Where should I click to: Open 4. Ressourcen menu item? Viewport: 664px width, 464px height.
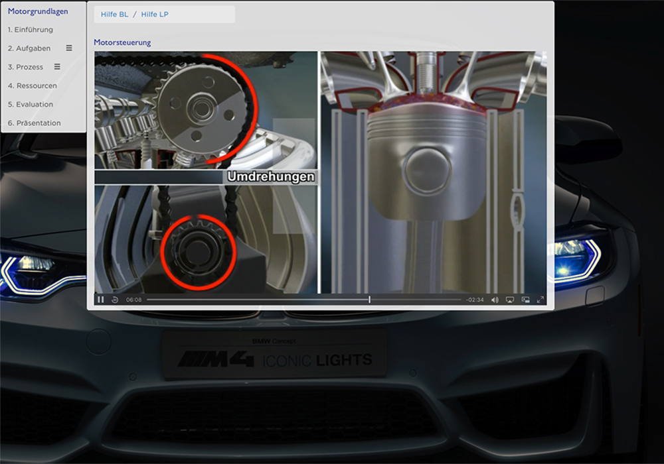click(x=32, y=86)
